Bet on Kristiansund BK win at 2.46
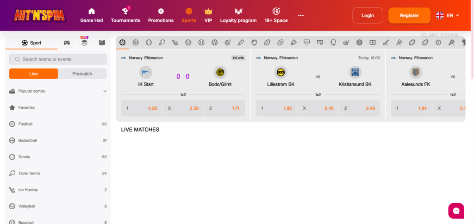Screen dimensions: 474x224 coord(359,108)
